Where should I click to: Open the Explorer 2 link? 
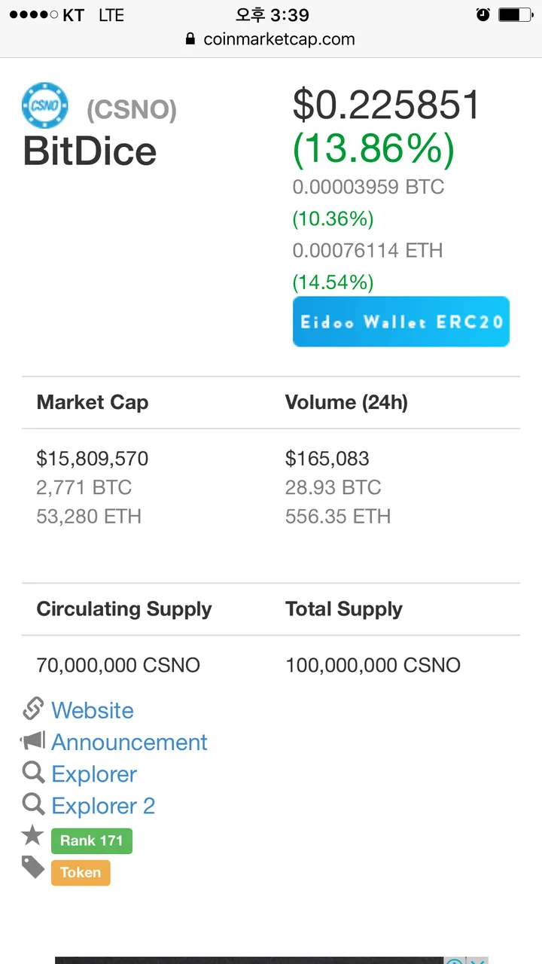(x=103, y=805)
